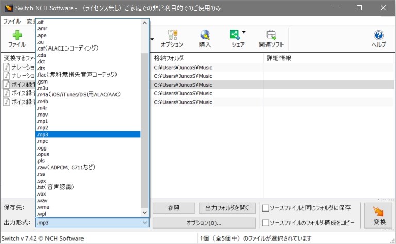Viewport: 396px width, 244px height.
Task: Click the オプション(O)... encoder options button
Action: [x=204, y=223]
